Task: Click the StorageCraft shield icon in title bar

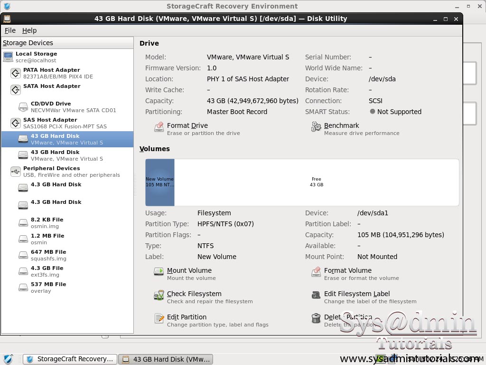Action: (7, 6)
